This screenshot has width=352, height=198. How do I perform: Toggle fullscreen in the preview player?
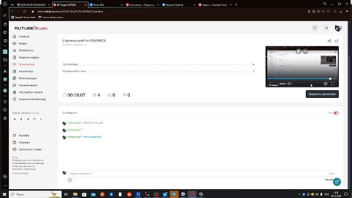(333, 84)
